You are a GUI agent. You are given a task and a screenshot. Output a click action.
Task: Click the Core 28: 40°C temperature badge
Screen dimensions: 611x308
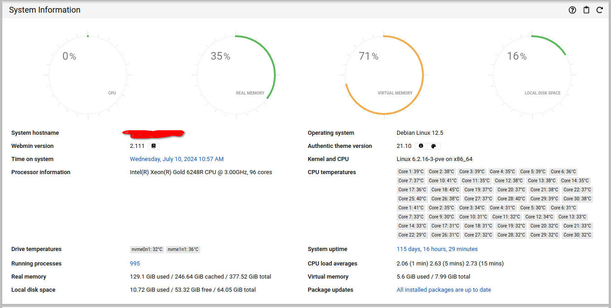tap(511, 199)
